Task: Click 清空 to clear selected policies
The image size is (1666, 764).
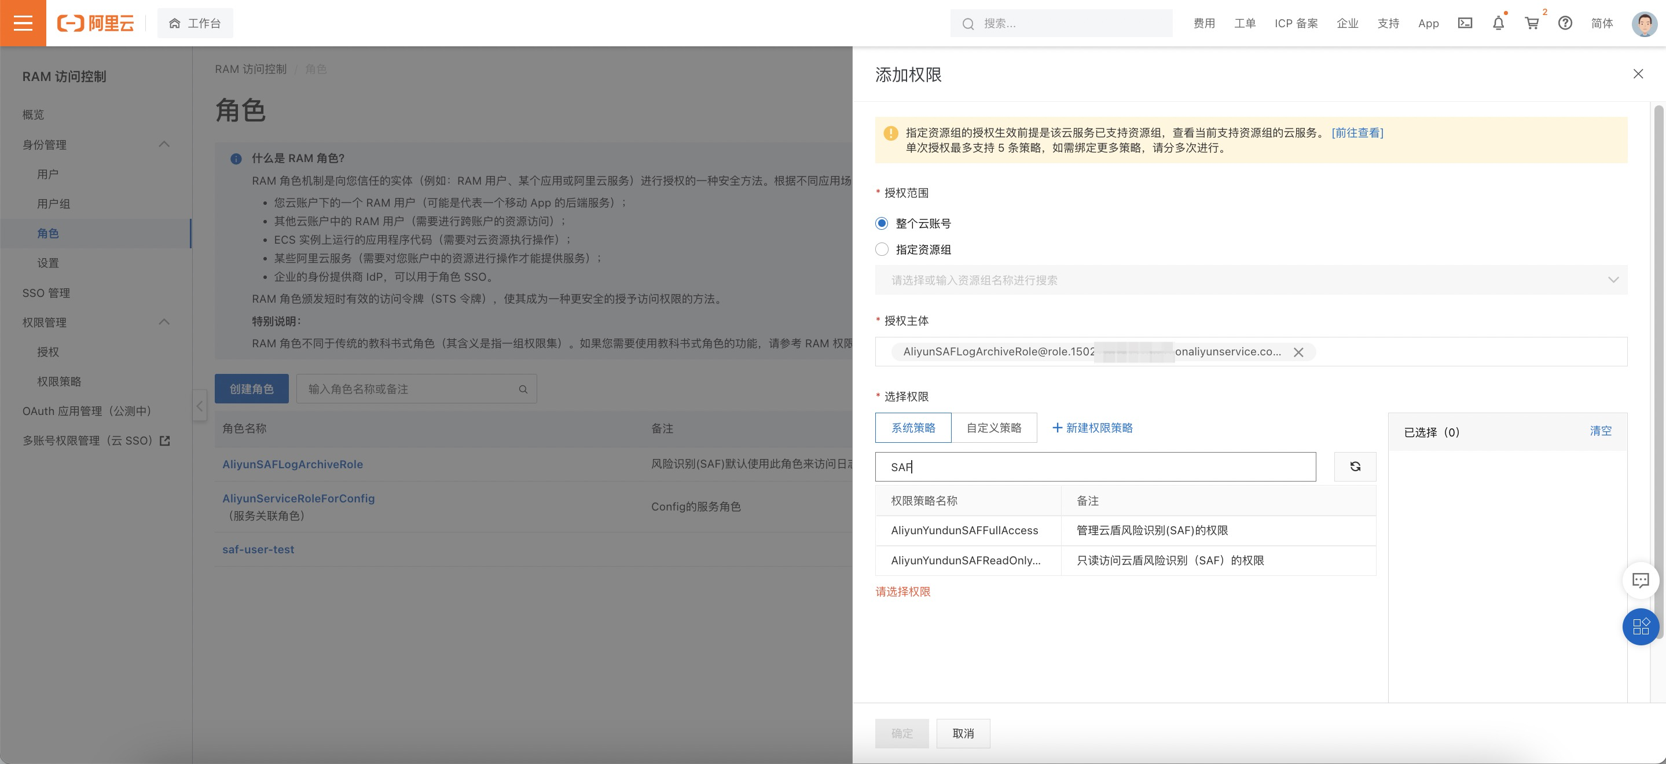Action: pos(1600,431)
